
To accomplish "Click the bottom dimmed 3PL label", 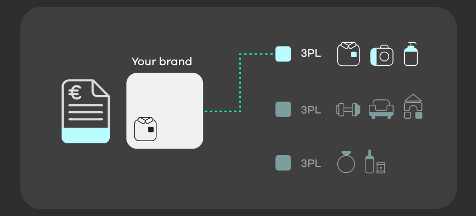I will (x=311, y=164).
